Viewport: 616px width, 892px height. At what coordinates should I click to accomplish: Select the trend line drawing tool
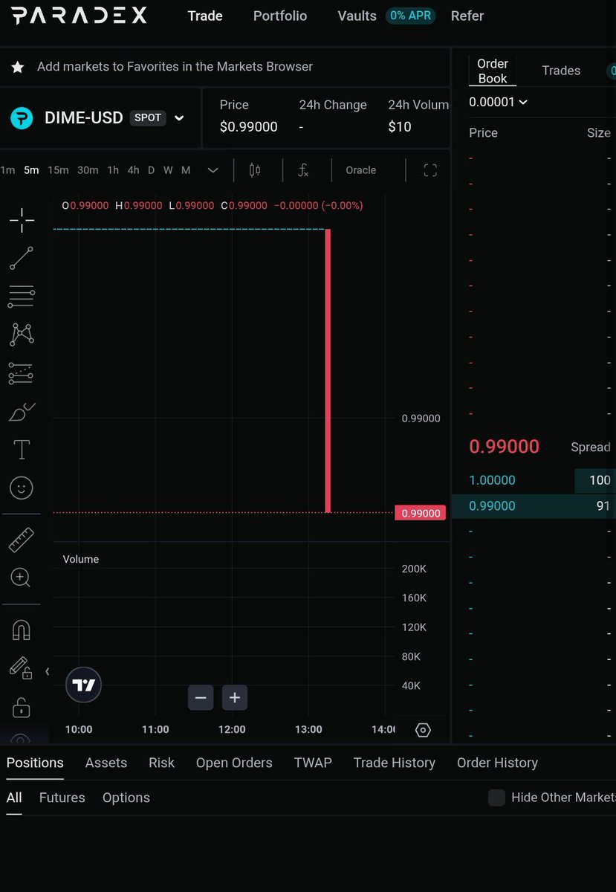click(22, 258)
